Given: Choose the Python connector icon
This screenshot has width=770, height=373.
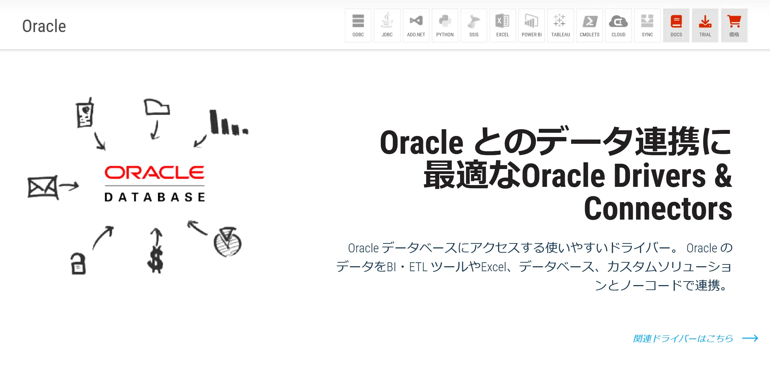Looking at the screenshot, I should 445,26.
